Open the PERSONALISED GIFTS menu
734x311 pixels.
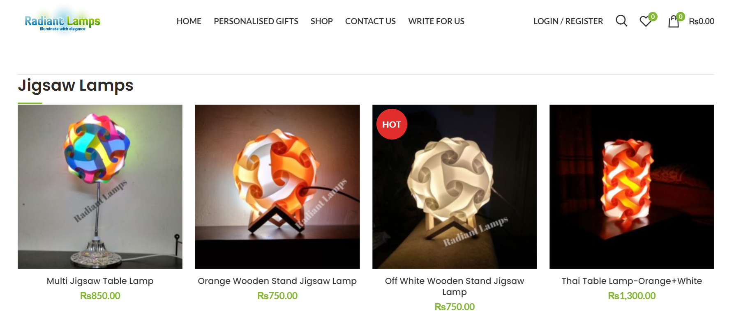pyautogui.click(x=256, y=21)
